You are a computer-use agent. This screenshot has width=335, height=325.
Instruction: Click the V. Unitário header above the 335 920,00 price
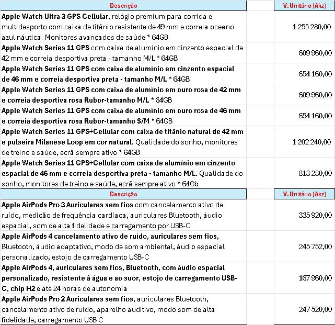click(x=304, y=194)
